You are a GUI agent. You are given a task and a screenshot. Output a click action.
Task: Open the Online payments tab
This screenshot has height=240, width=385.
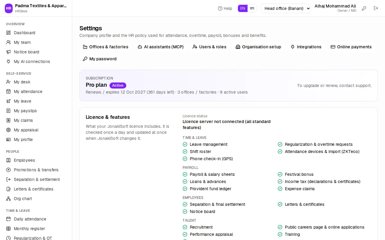point(351,47)
